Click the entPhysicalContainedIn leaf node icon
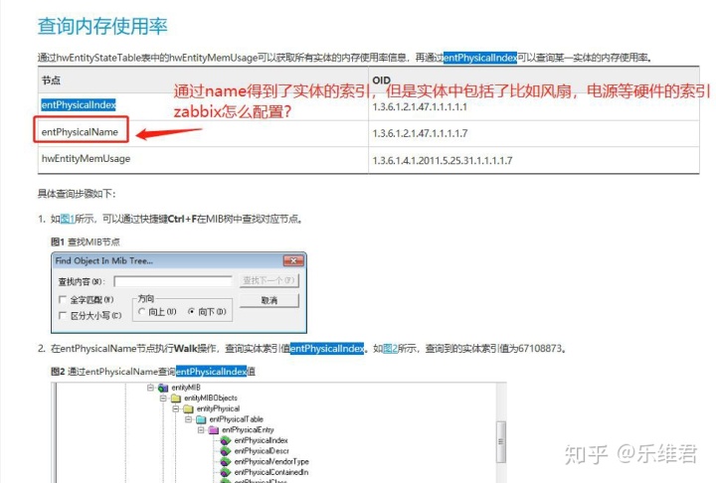 coord(226,472)
